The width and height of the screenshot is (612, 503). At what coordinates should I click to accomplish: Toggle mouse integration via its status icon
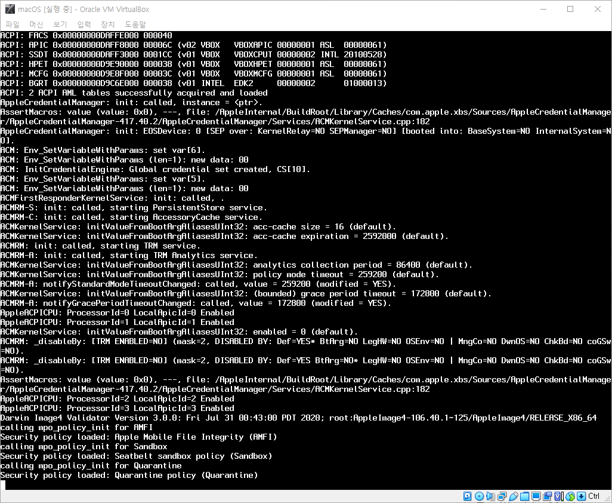click(570, 496)
